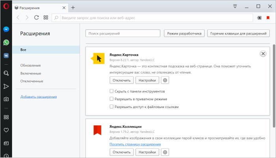Click the Поиск расширений search field
Screen dimensions: 276x158
pos(123,33)
